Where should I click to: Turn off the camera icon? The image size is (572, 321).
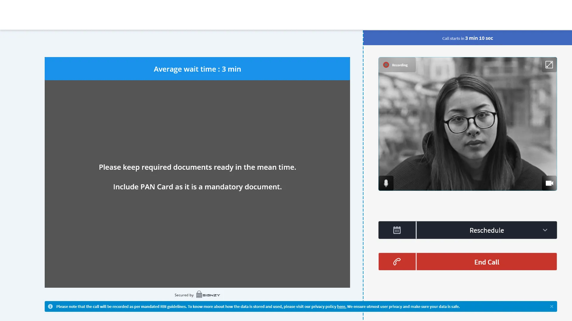coord(549,183)
